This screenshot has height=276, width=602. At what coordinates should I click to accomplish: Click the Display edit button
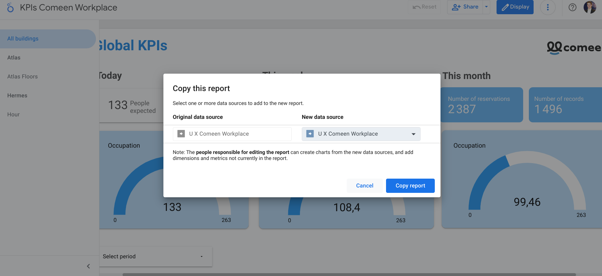pos(515,7)
